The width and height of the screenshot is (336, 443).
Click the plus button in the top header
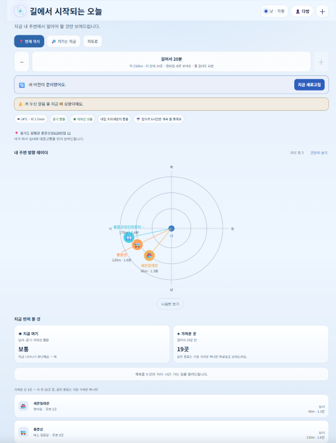point(322,11)
